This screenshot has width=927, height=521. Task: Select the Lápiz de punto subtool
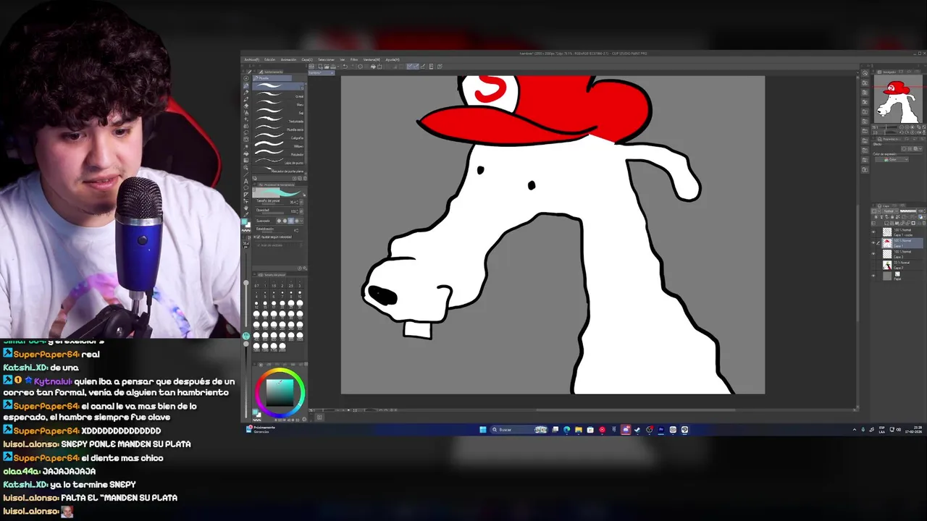point(278,162)
